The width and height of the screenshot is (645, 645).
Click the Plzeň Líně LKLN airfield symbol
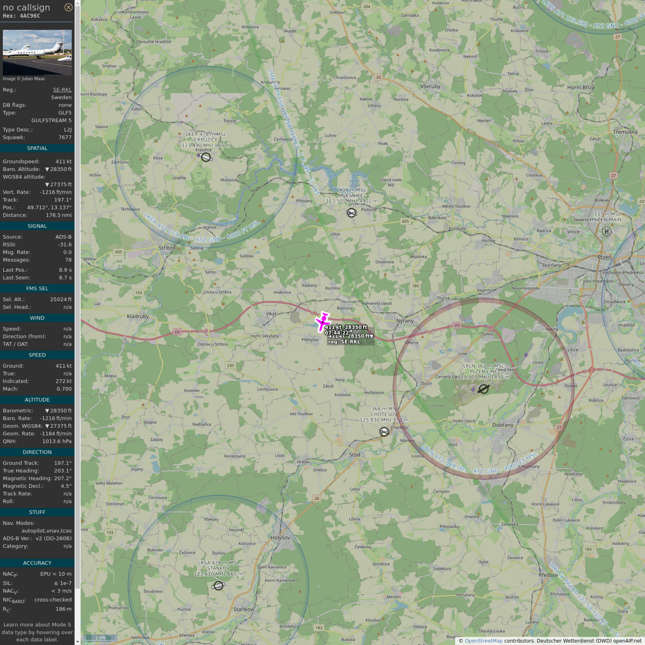[x=483, y=389]
